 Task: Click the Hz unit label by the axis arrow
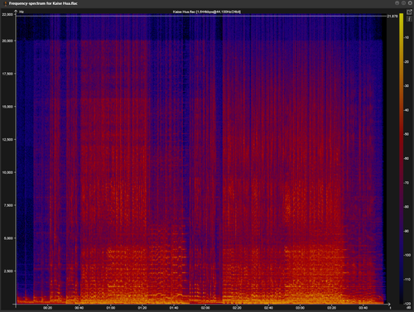click(x=22, y=12)
